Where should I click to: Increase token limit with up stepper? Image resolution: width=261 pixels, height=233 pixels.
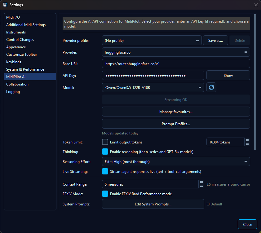coord(247,140)
